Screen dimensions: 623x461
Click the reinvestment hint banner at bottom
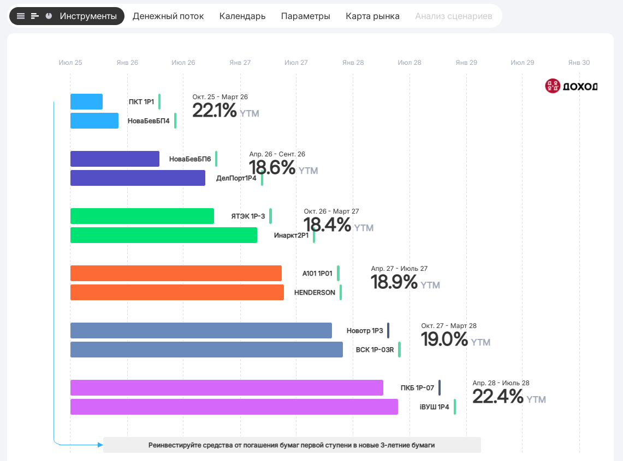[292, 445]
